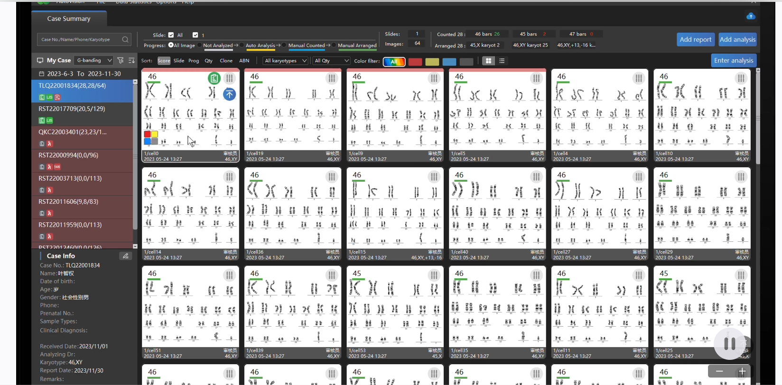This screenshot has width=782, height=385.
Task: Open the karyogram bars icon on cell0 card
Action: point(230,78)
